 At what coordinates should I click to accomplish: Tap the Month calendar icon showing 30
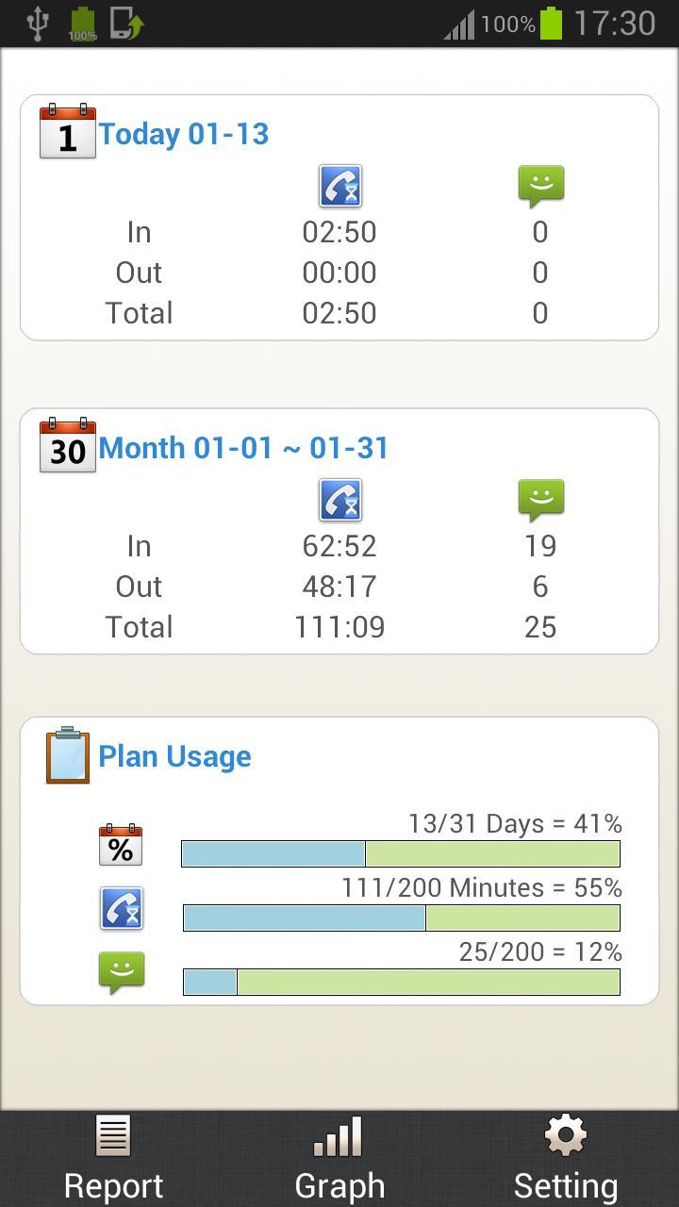point(68,446)
